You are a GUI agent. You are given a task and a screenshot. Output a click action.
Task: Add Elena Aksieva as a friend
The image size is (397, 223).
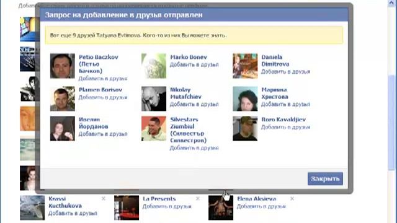tap(261, 206)
